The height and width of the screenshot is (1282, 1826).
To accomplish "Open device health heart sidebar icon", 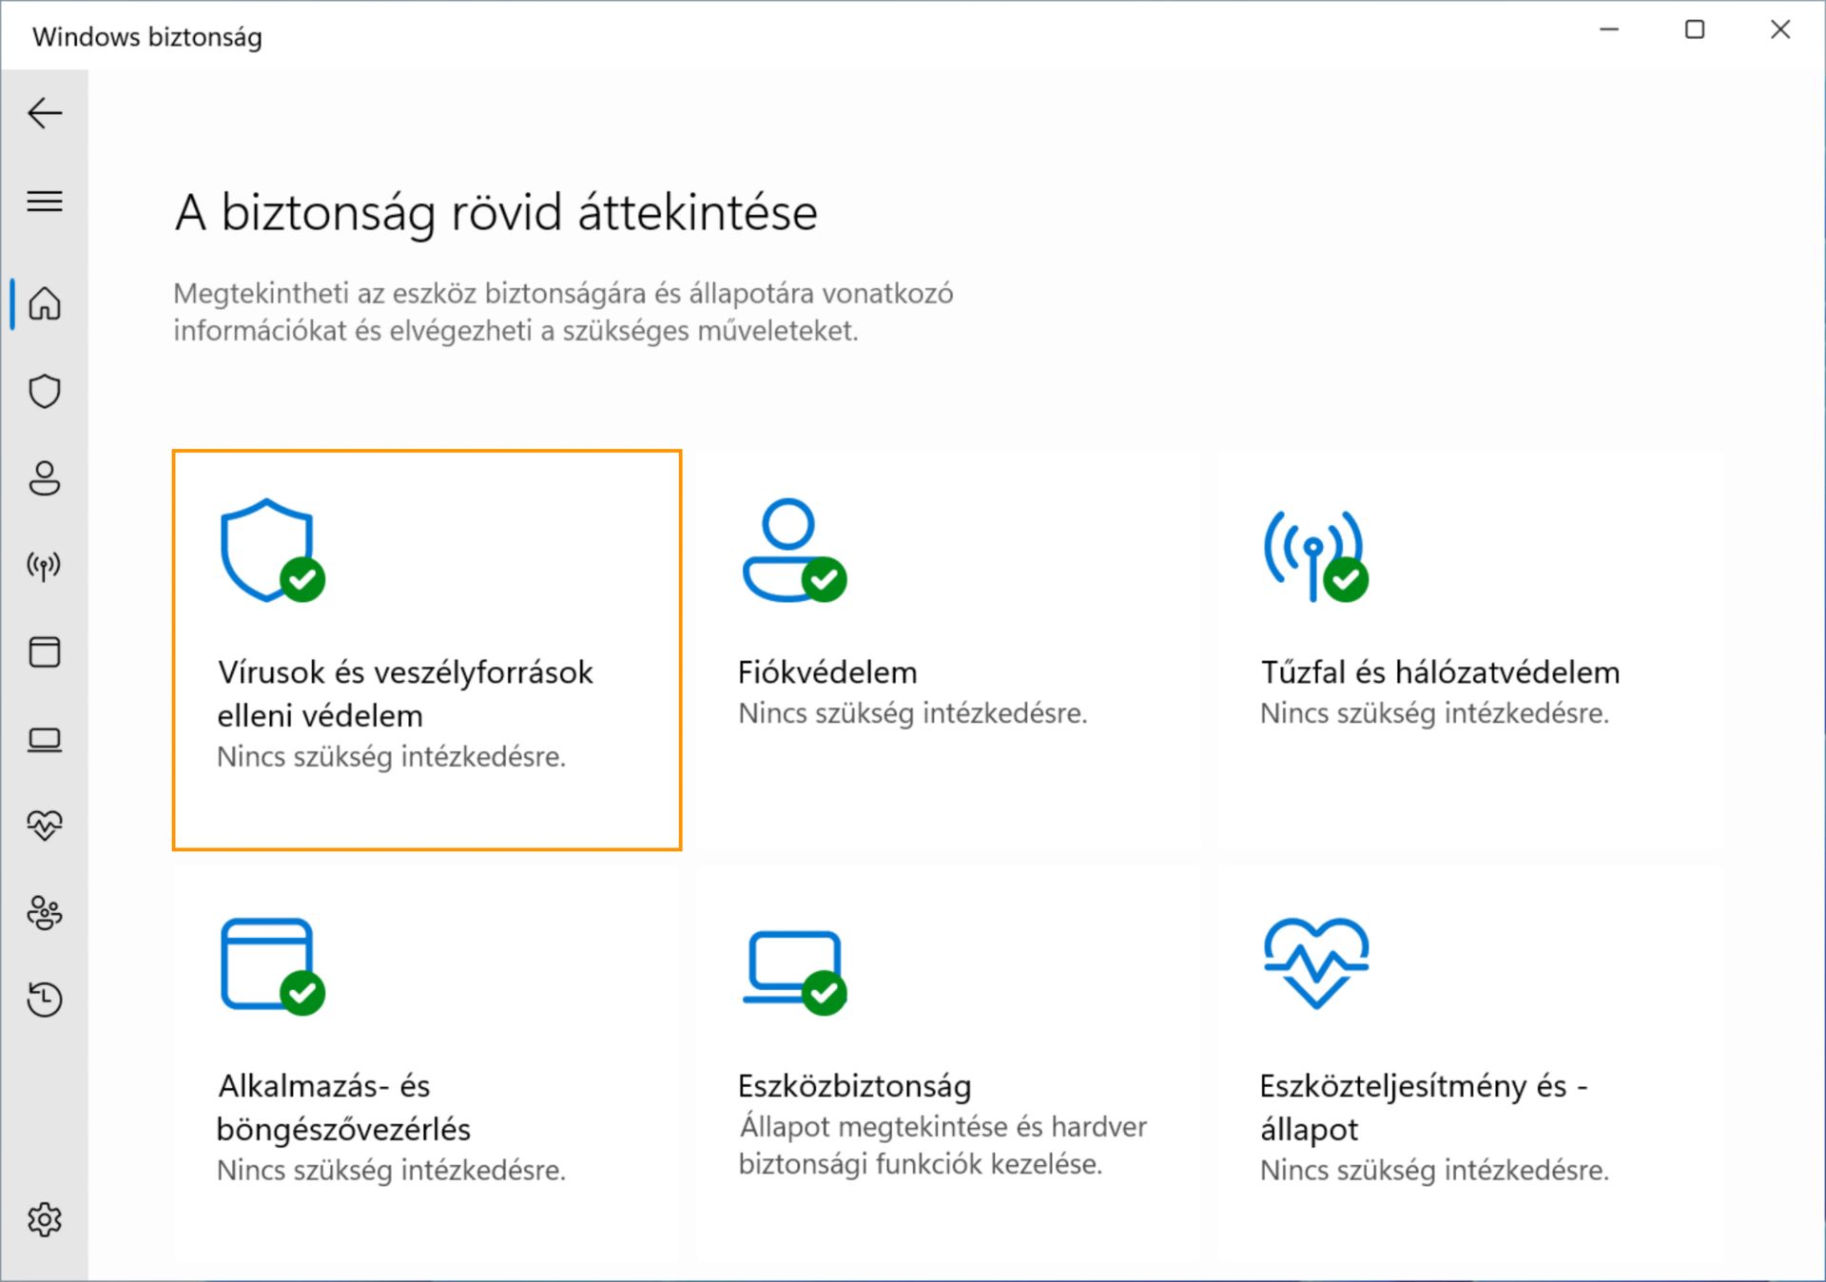I will click(45, 825).
